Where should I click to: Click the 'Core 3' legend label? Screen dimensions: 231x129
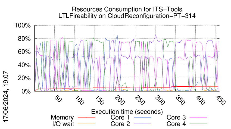(x=176, y=117)
